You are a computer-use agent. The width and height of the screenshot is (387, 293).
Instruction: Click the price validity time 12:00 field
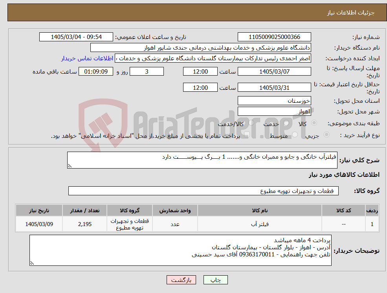pyautogui.click(x=200, y=87)
